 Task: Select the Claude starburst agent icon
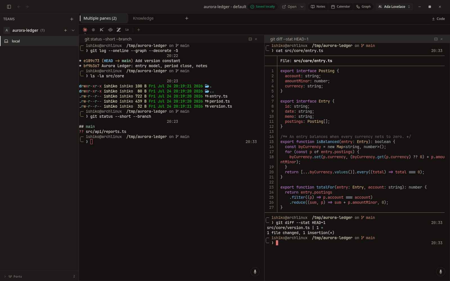click(x=85, y=30)
